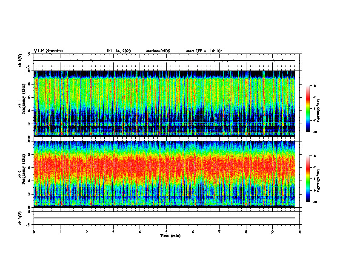Click the "-10" label on ch.2 color bar
This screenshot has width=337, height=260.
coord(315,202)
